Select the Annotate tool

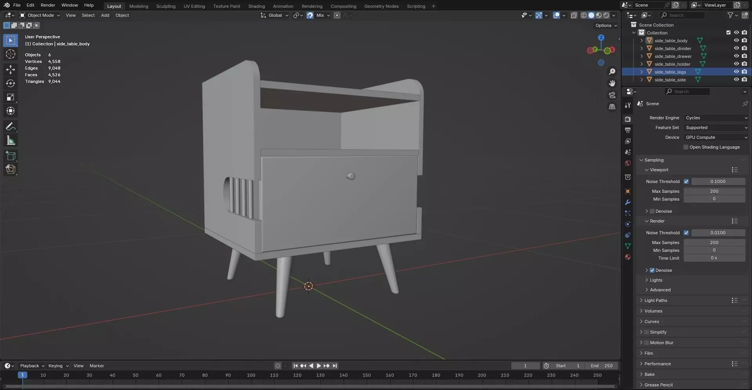pos(11,127)
